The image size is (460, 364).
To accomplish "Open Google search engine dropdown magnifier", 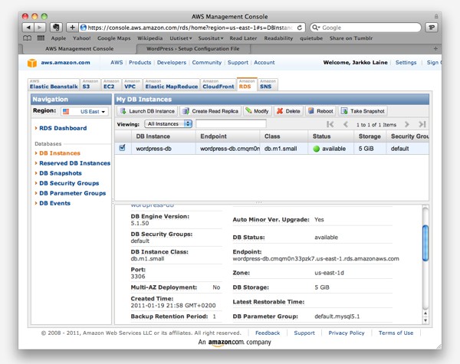I will (316, 28).
